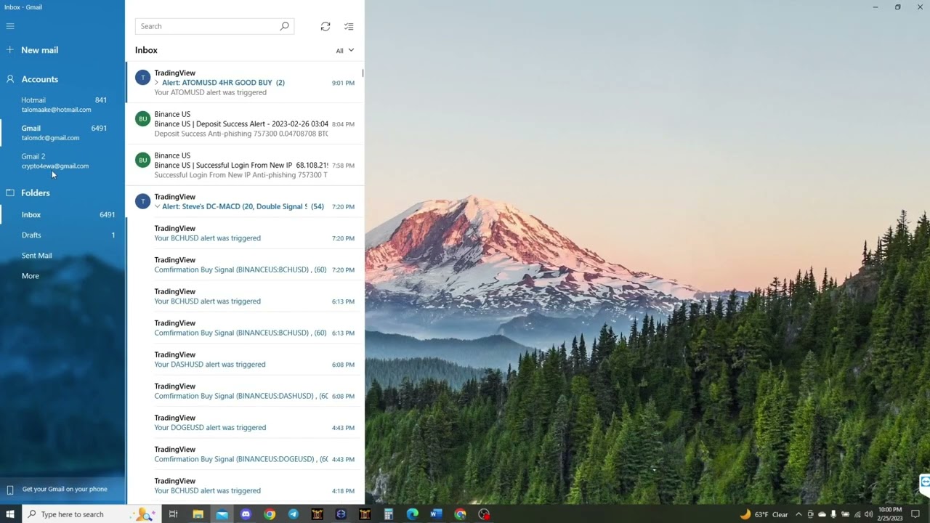Open the weather widget showing 63°F Clear
930x523 pixels.
(x=764, y=514)
